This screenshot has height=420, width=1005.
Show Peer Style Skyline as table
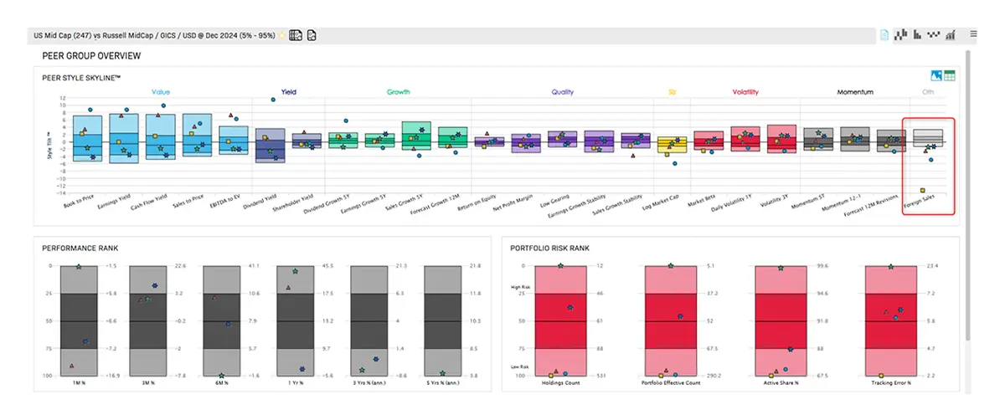click(x=950, y=76)
